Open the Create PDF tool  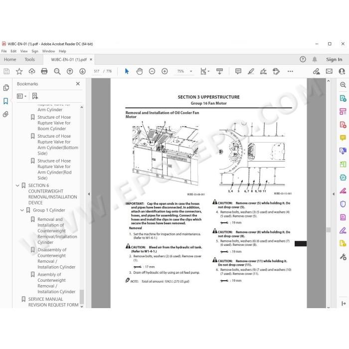[x=343, y=125]
